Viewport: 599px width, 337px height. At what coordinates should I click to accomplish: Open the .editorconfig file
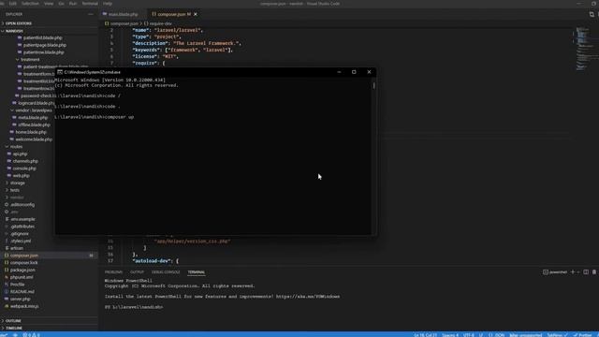22,205
